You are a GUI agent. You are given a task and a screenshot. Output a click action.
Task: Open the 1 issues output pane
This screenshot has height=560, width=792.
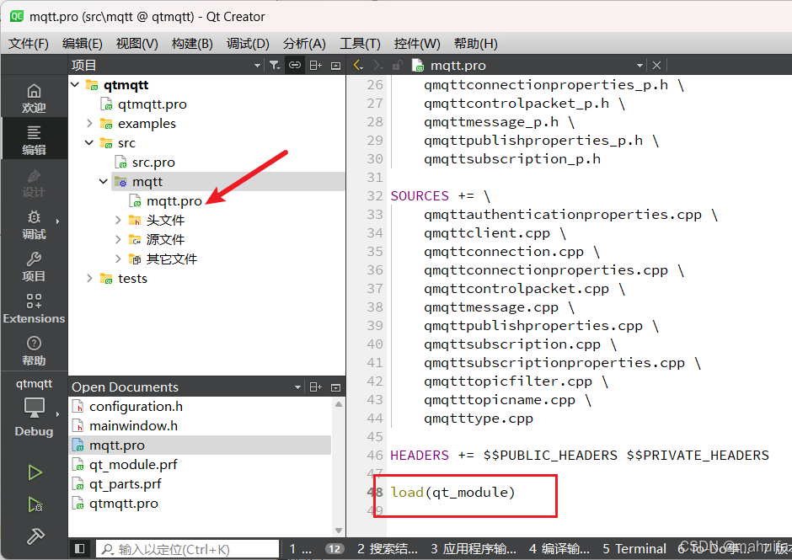(300, 549)
